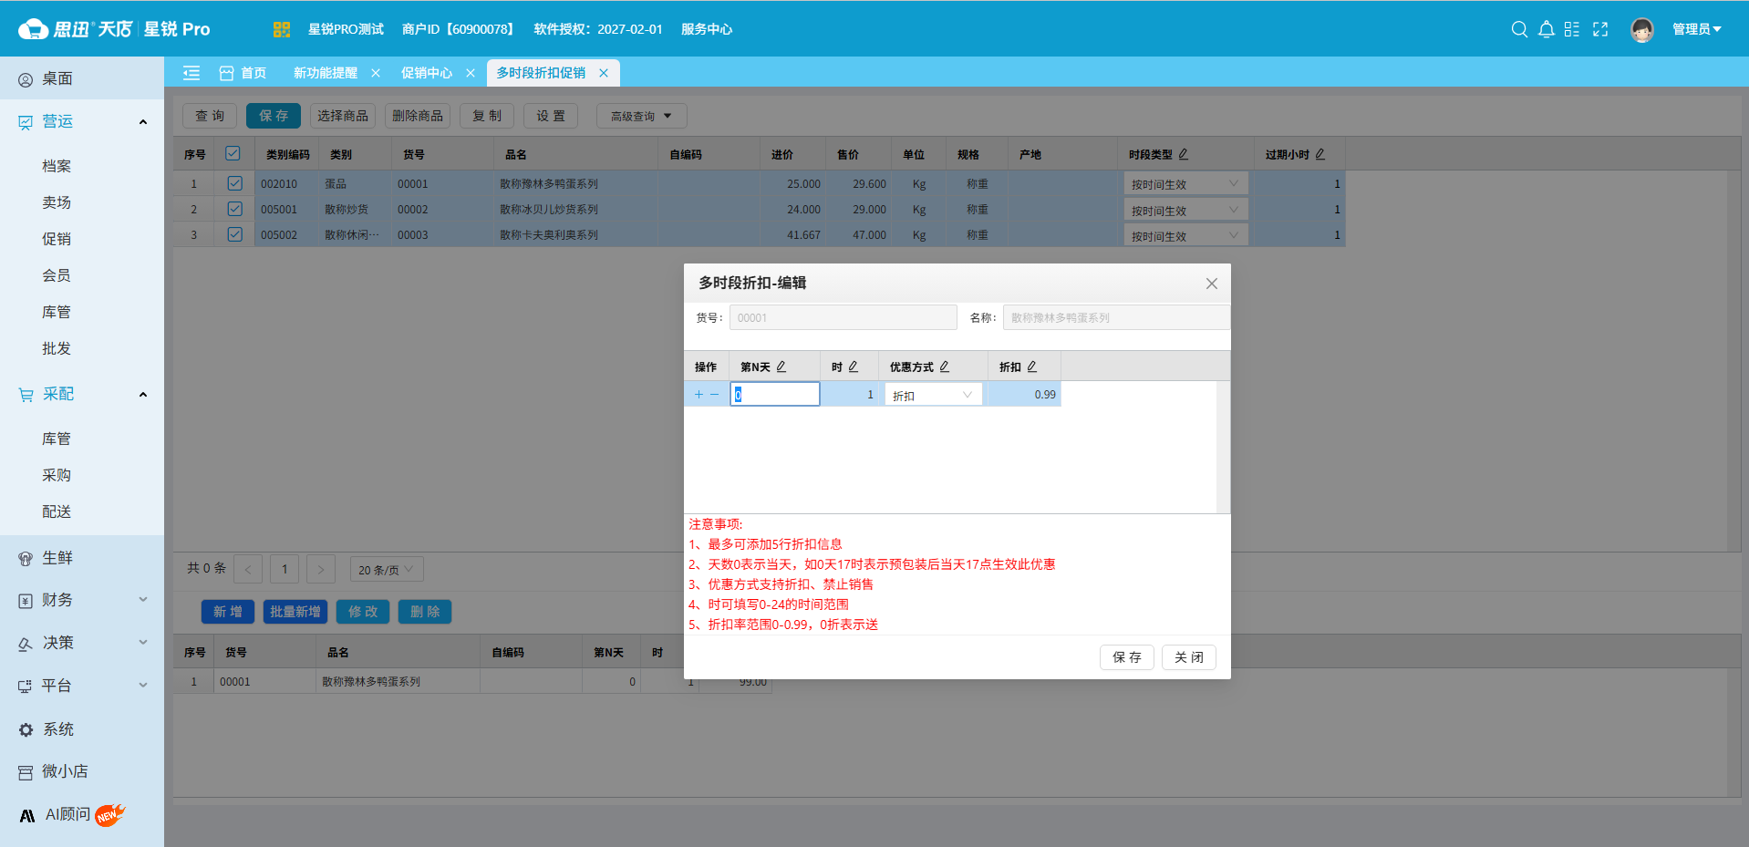1749x847 pixels.
Task: Open the 优惠方式 折扣 dropdown
Action: 932,395
